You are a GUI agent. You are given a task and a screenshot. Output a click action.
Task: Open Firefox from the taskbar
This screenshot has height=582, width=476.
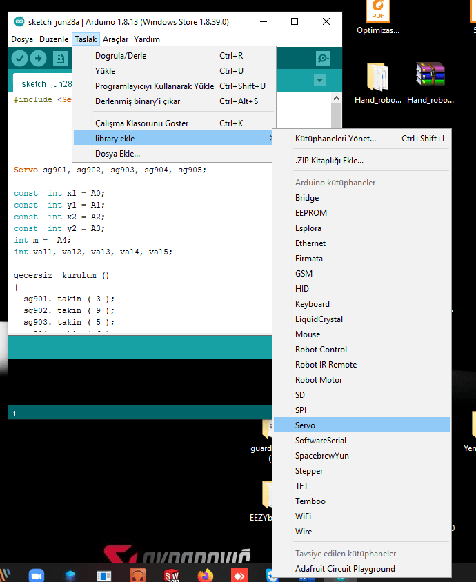click(x=205, y=574)
